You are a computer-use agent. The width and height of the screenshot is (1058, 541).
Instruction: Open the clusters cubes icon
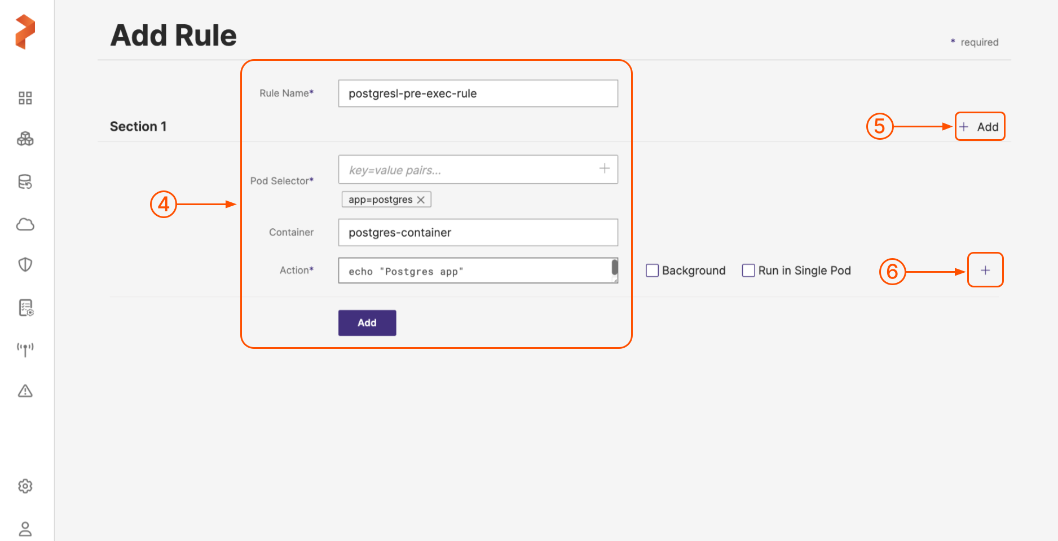tap(25, 139)
